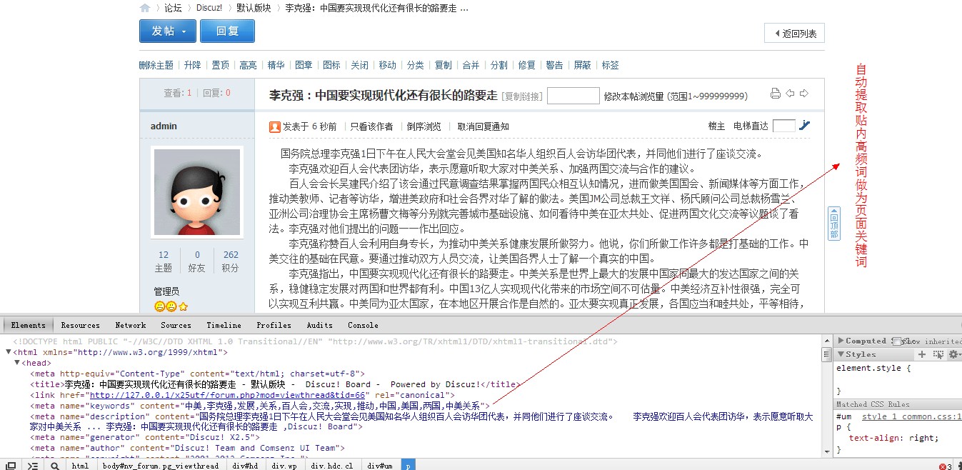Collapse the Styles section
The image size is (962, 470).
click(841, 354)
